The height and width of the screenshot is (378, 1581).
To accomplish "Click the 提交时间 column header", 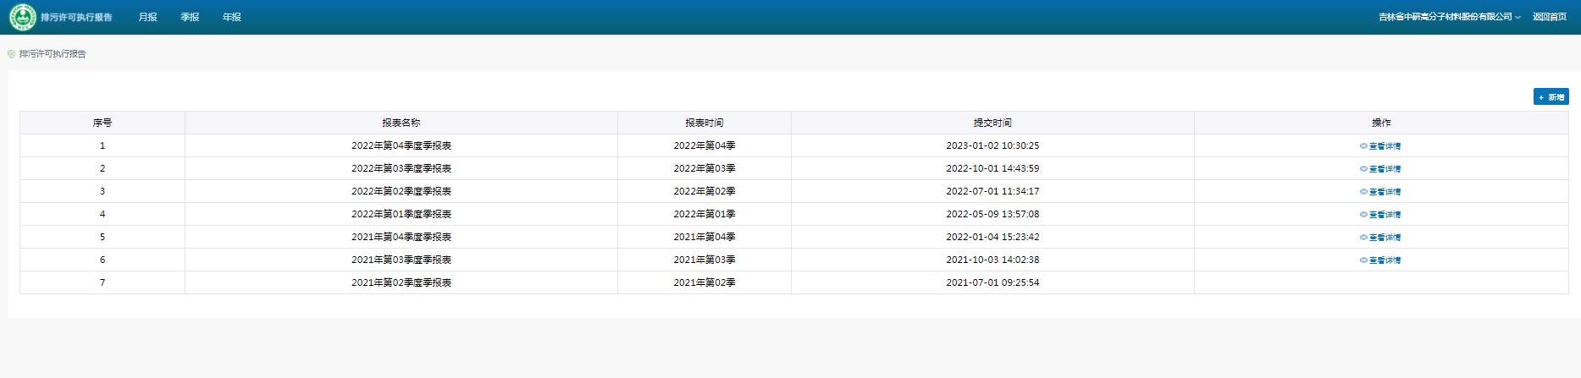I will (992, 123).
